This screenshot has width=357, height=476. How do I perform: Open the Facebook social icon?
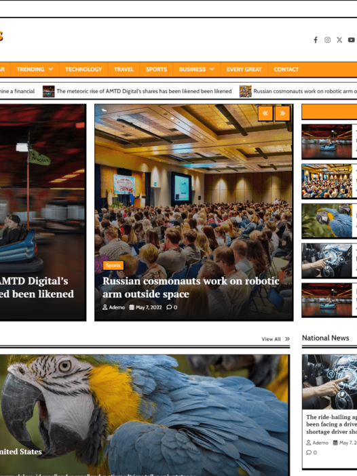pos(316,40)
